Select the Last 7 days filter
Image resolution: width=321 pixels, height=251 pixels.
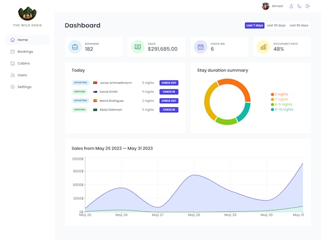[x=254, y=25]
